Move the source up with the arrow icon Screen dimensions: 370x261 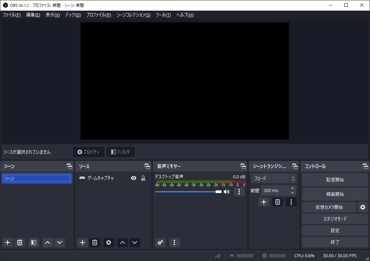coord(122,242)
